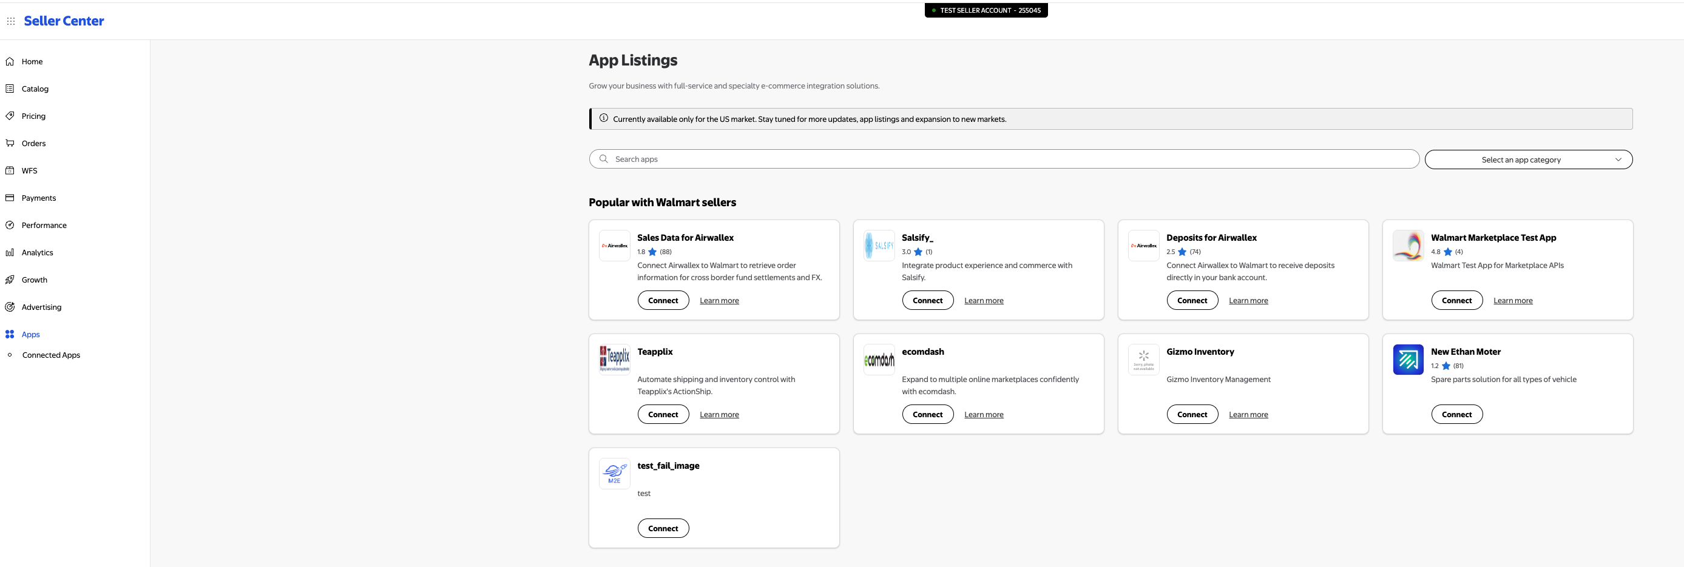Screen dimensions: 1684x567
Task: Open Connected Apps submenu item
Action: [x=51, y=355]
